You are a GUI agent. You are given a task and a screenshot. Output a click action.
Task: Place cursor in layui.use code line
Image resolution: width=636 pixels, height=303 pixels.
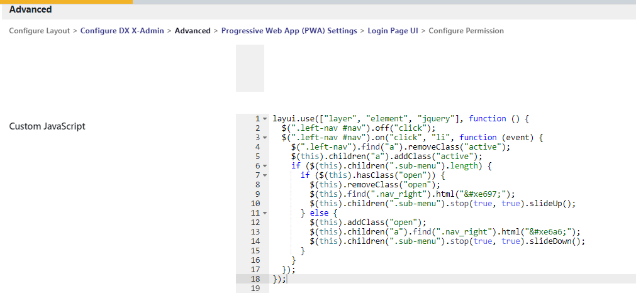(401, 119)
